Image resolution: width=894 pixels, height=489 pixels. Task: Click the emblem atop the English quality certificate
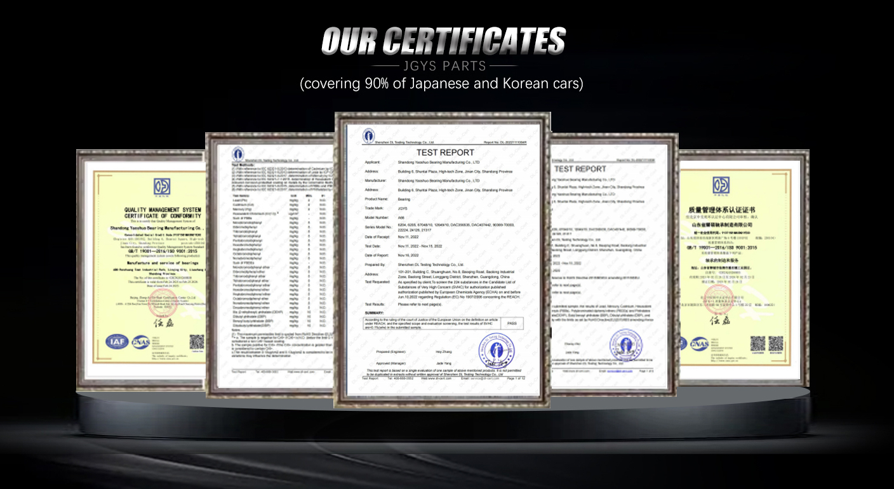click(x=162, y=187)
